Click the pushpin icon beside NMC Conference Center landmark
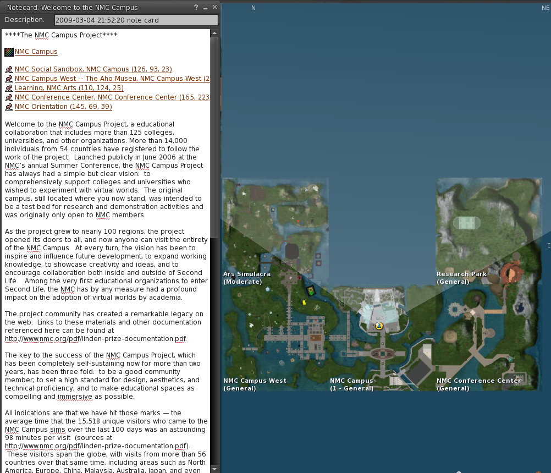The image size is (551, 473). click(8, 97)
